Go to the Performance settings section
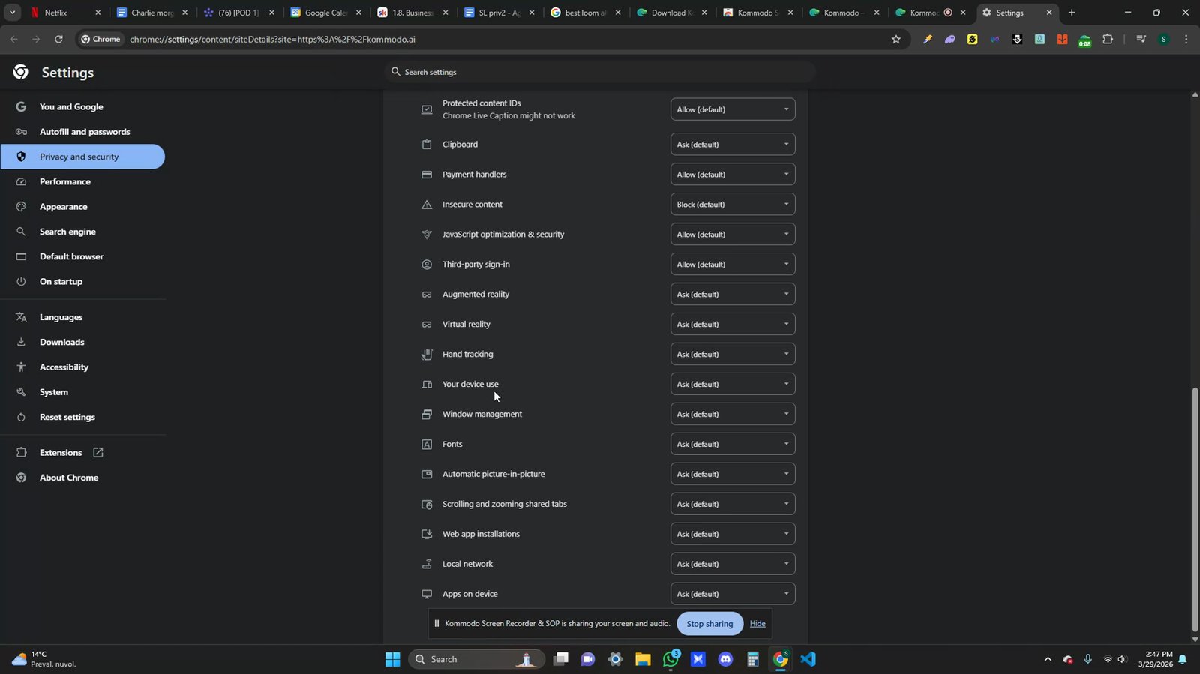The height and width of the screenshot is (674, 1200). click(65, 181)
